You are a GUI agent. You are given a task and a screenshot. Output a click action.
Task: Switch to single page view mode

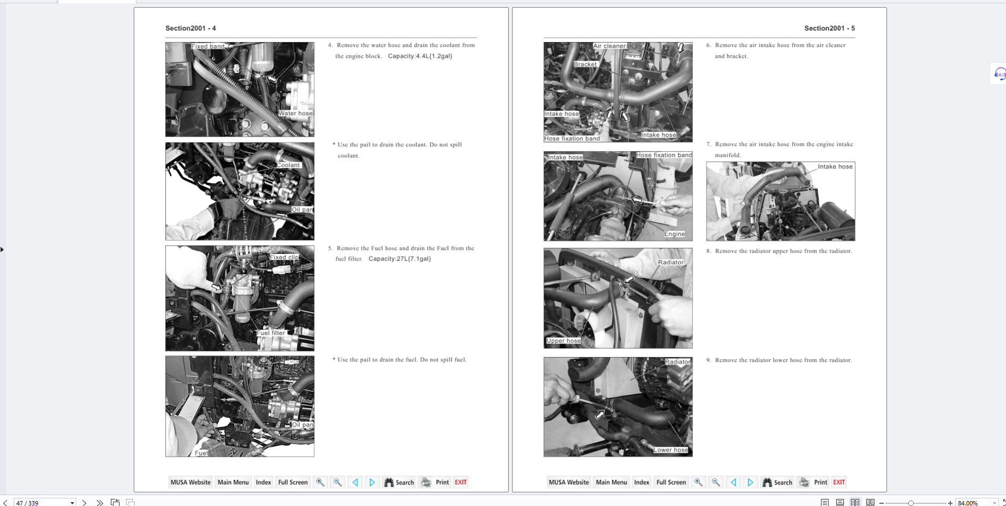pos(824,502)
